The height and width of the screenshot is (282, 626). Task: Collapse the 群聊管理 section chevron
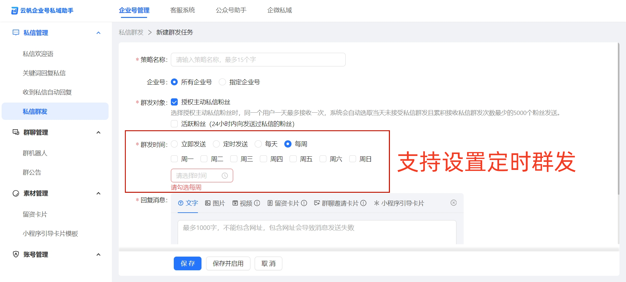98,133
